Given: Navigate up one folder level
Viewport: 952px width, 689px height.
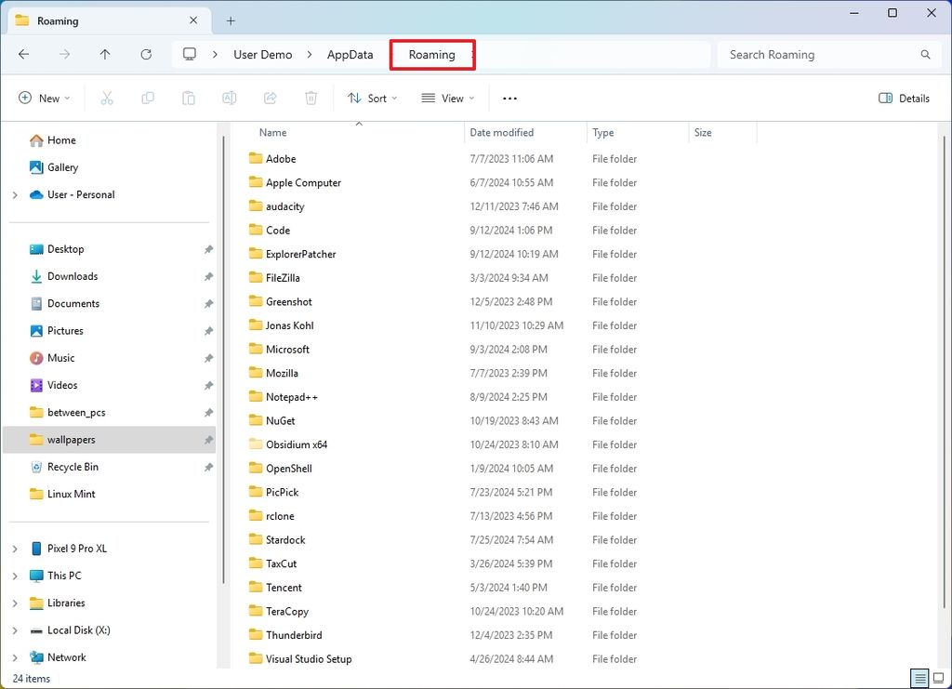Looking at the screenshot, I should [105, 54].
